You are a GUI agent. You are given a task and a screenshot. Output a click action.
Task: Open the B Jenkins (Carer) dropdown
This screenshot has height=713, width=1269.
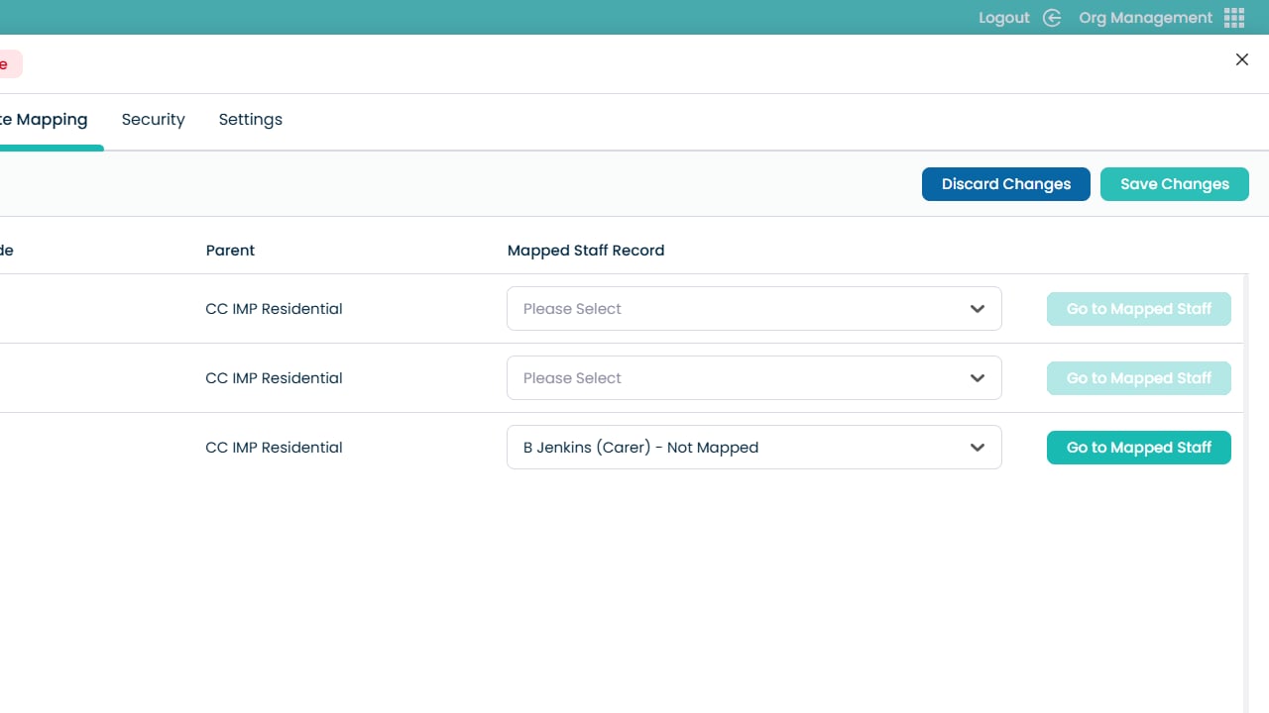click(x=753, y=448)
